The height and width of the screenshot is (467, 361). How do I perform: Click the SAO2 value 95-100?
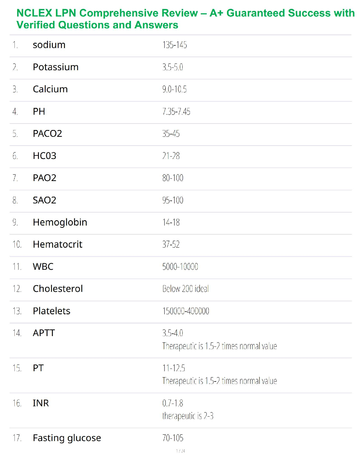coord(173,200)
